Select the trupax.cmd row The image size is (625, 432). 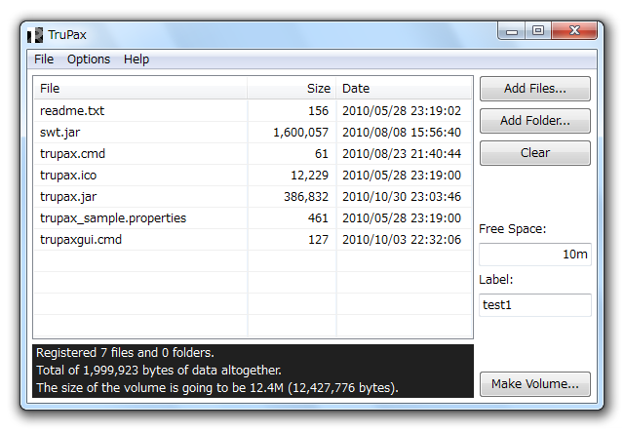[253, 154]
